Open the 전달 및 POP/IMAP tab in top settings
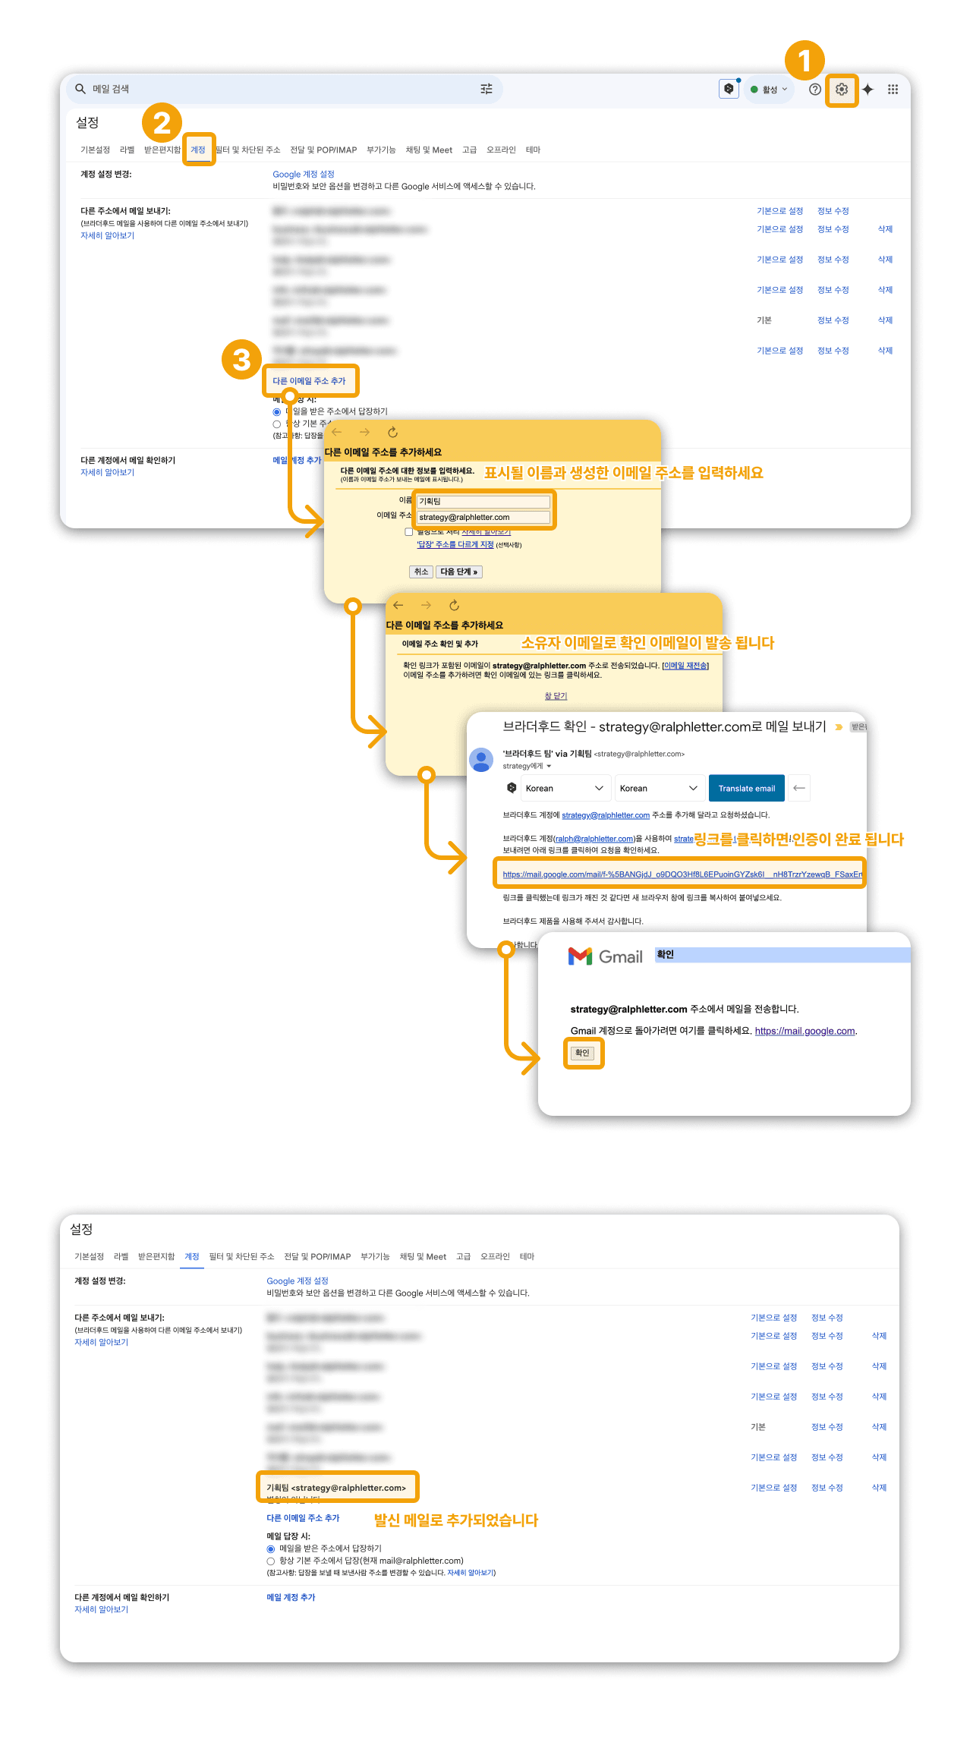 point(323,150)
